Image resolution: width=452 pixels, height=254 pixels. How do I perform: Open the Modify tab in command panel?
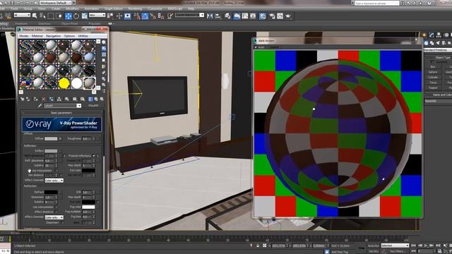[x=432, y=35]
